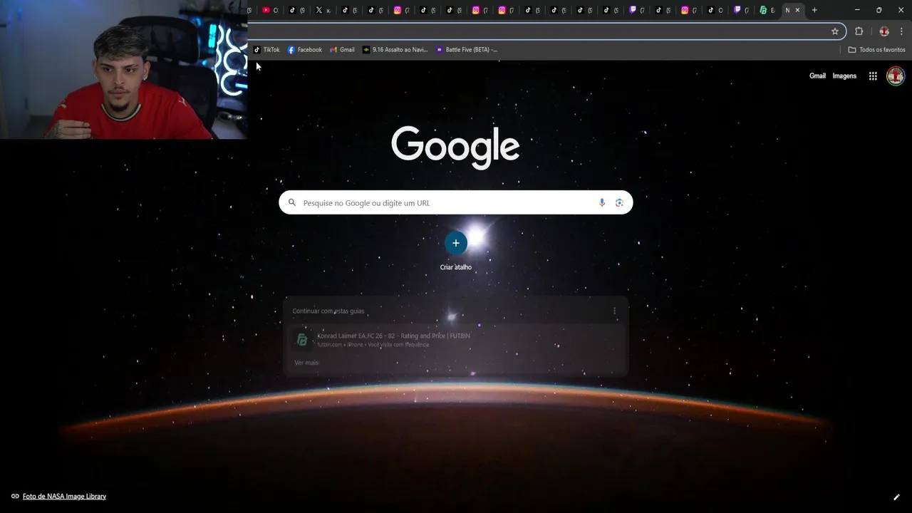Open the Gmail bookmark in bookmarks bar
The image size is (912, 513).
tap(342, 50)
